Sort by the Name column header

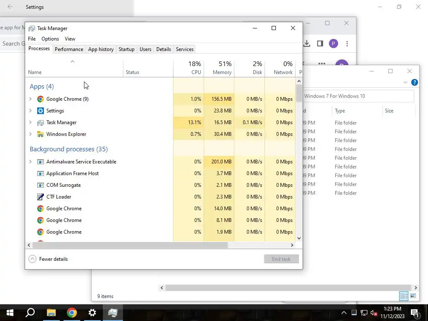click(74, 68)
